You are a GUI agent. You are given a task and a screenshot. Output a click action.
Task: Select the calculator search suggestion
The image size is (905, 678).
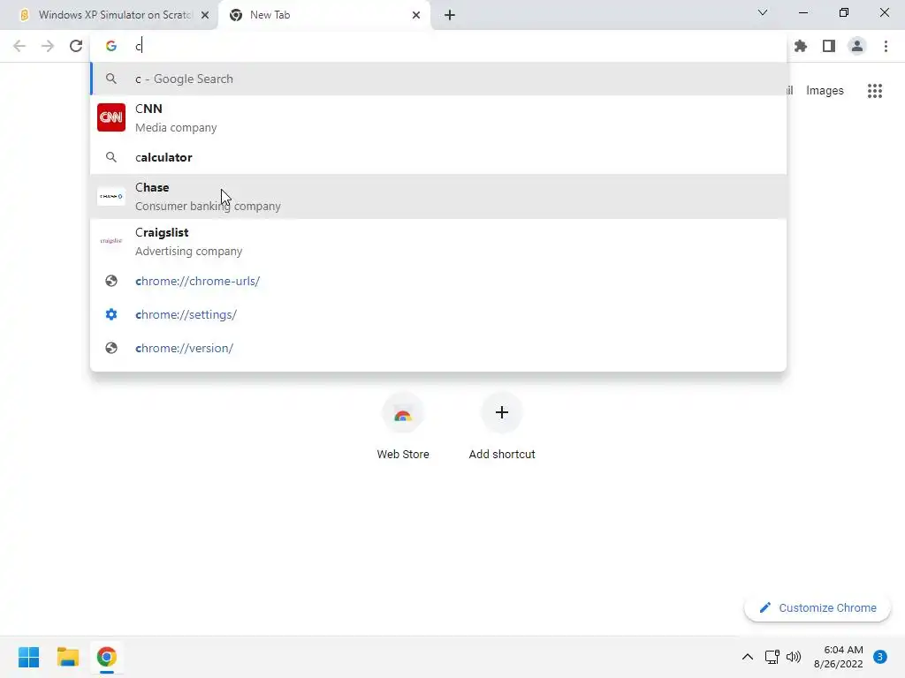[438, 157]
